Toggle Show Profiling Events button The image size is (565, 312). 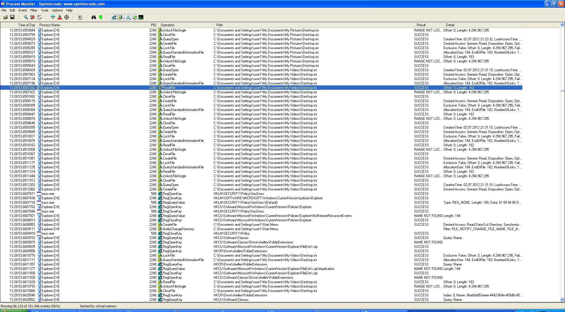[141, 17]
